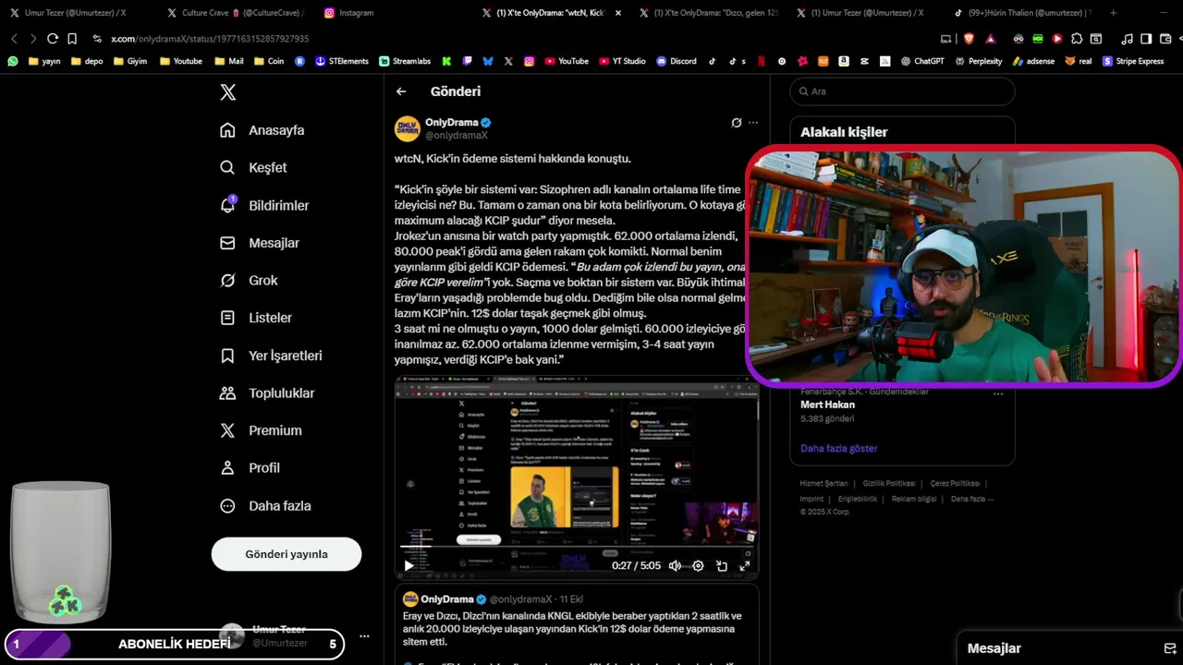This screenshot has width=1183, height=665.
Task: Open Bildirimler notifications
Action: click(x=264, y=205)
